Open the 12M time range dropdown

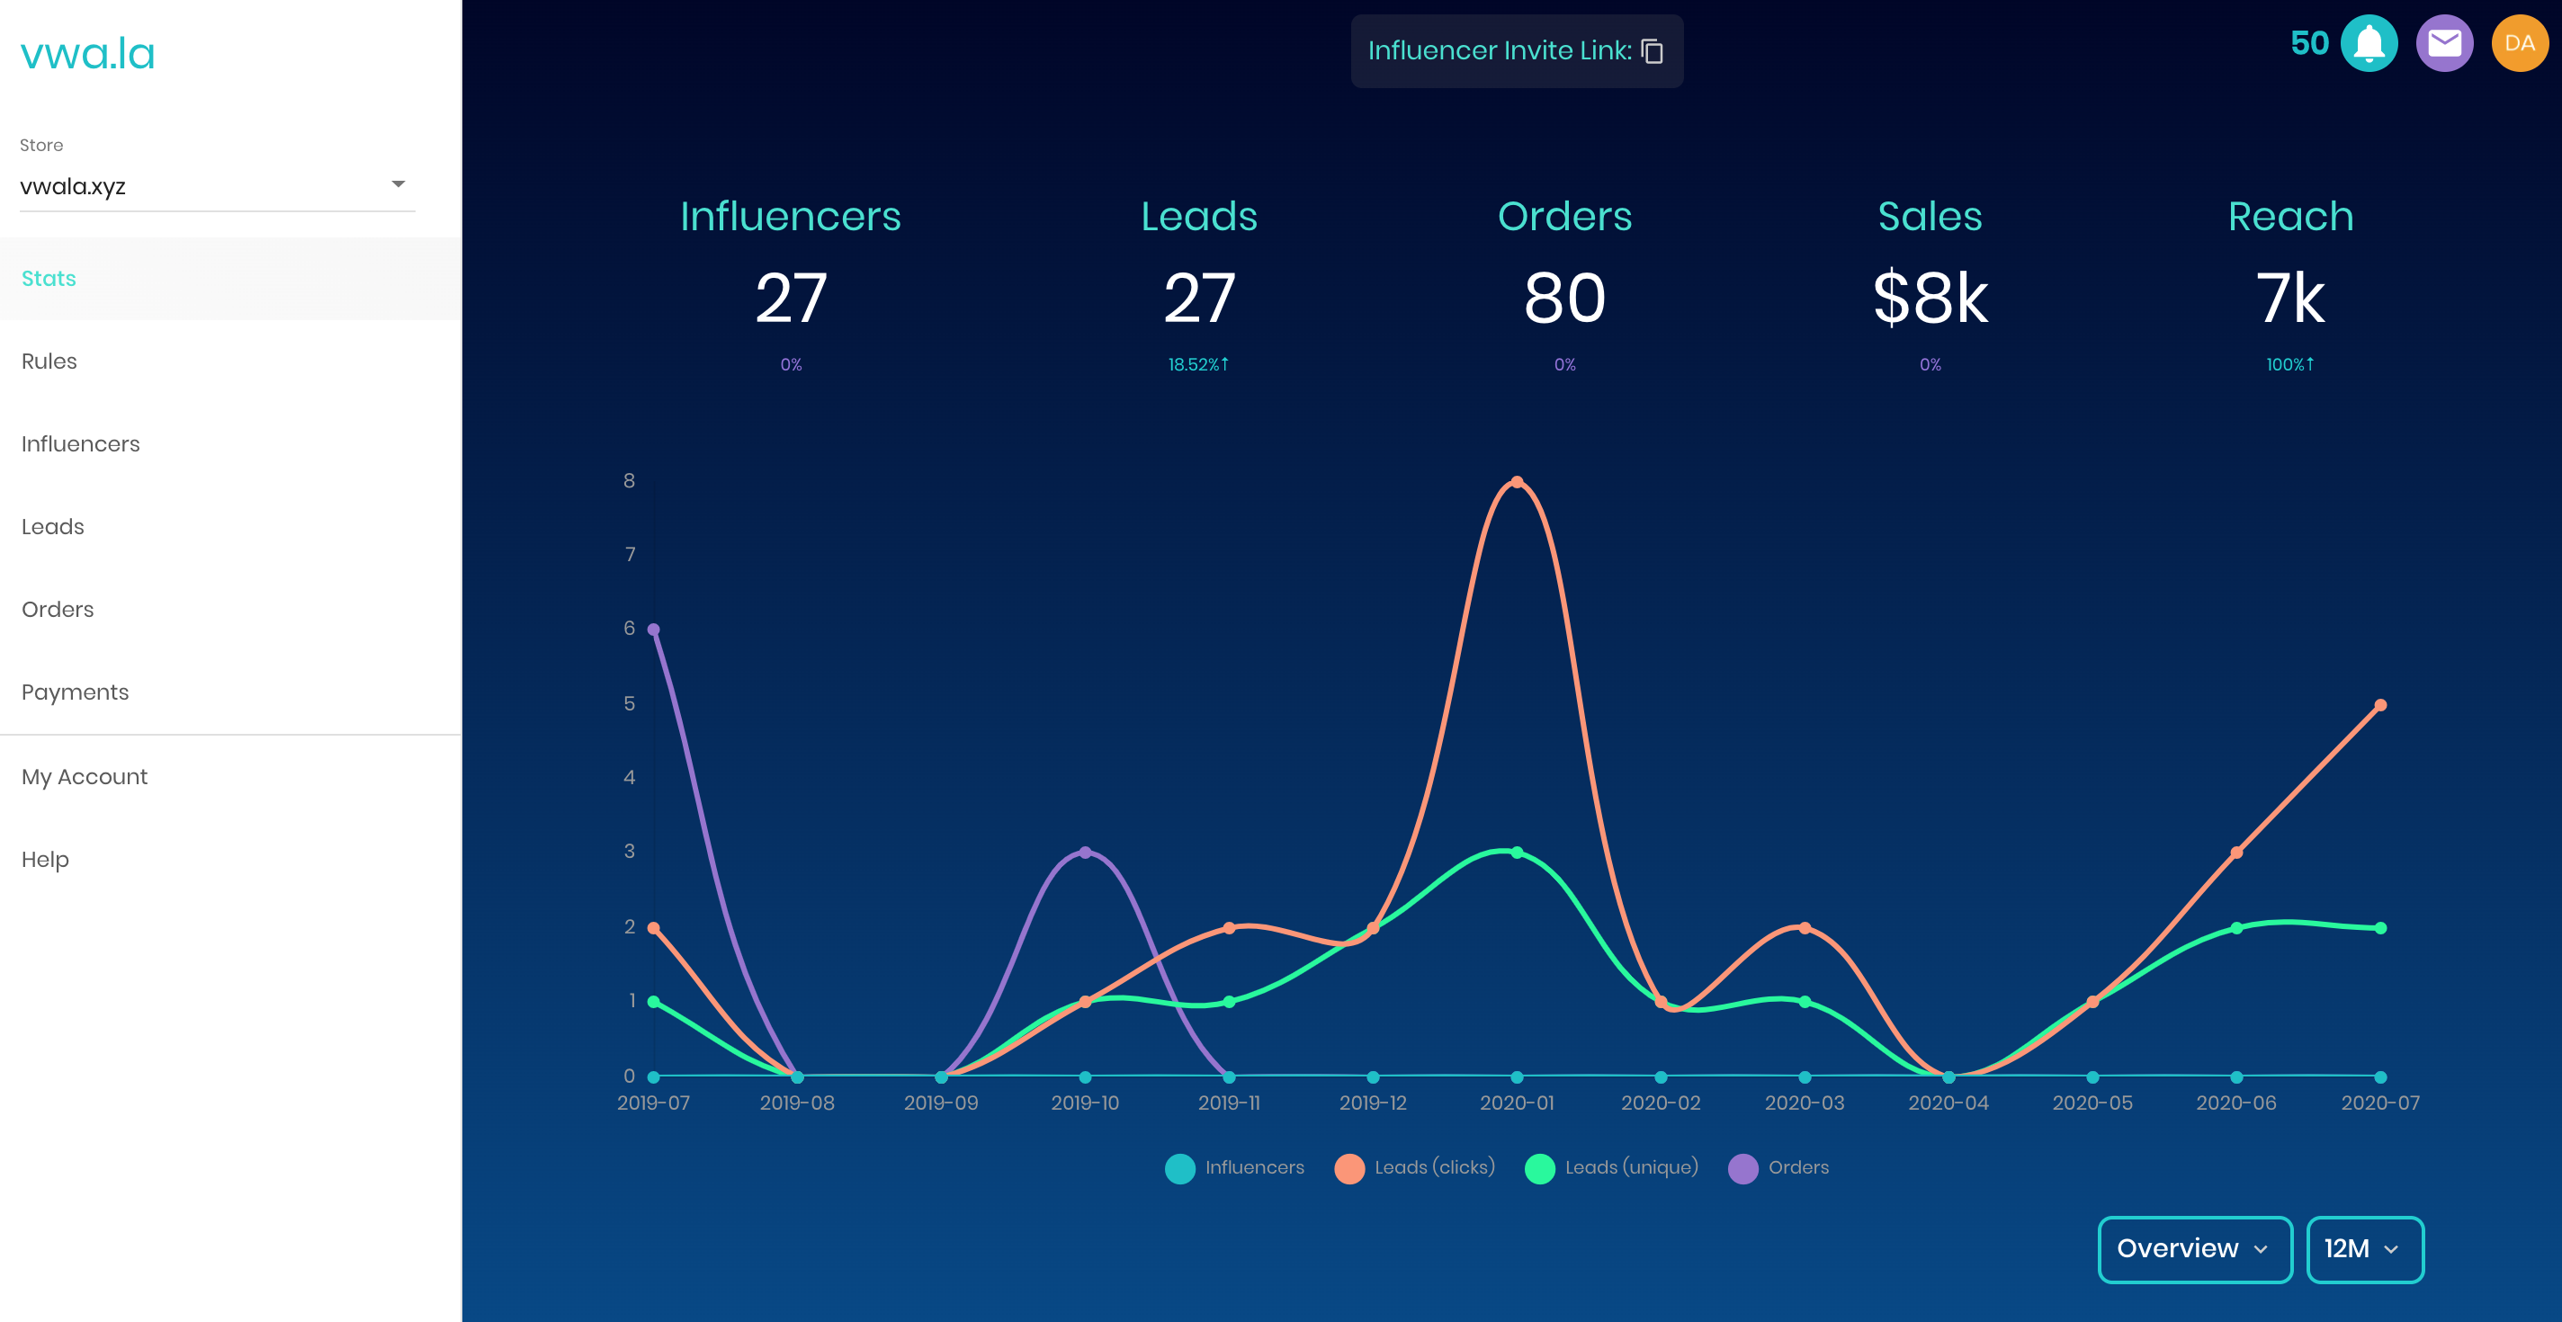[2363, 1248]
